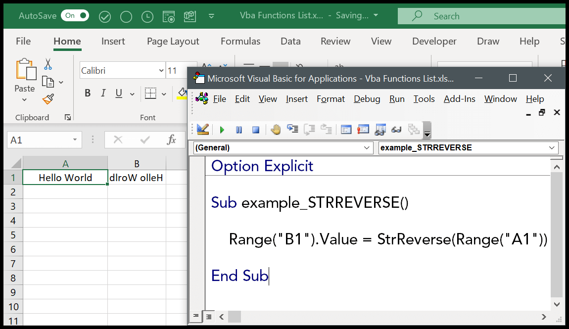Cut selection using the scissors icon
This screenshot has height=329, width=569.
coord(47,65)
